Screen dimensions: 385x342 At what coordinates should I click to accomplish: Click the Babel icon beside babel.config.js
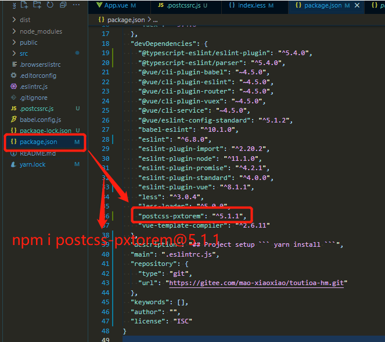[x=14, y=119]
